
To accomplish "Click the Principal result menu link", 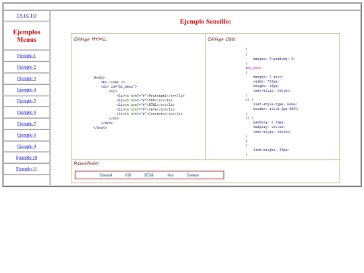I will [106, 175].
